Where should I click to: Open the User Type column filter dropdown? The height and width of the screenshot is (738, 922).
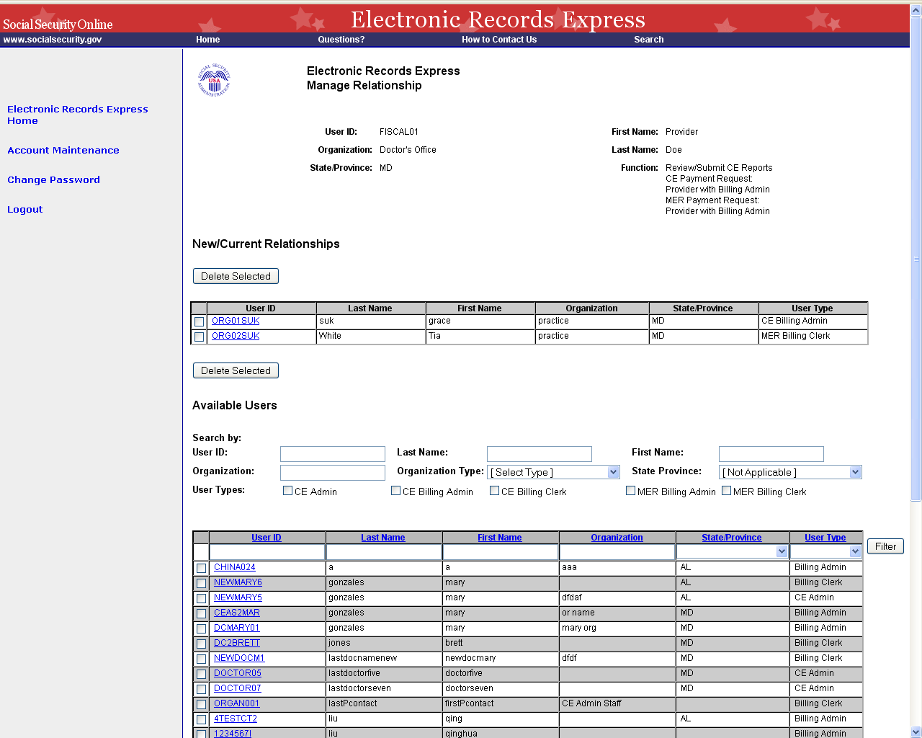pos(855,551)
